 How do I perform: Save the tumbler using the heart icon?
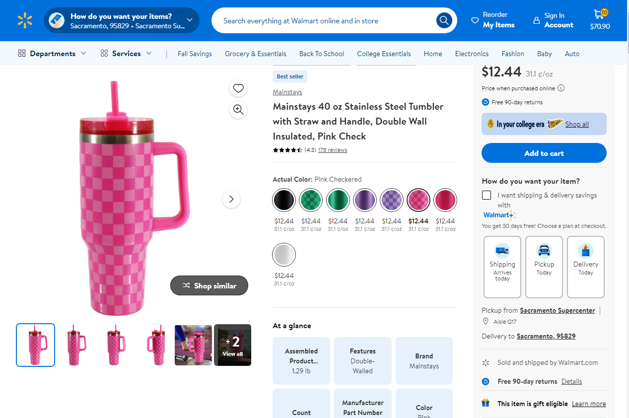coord(238,88)
